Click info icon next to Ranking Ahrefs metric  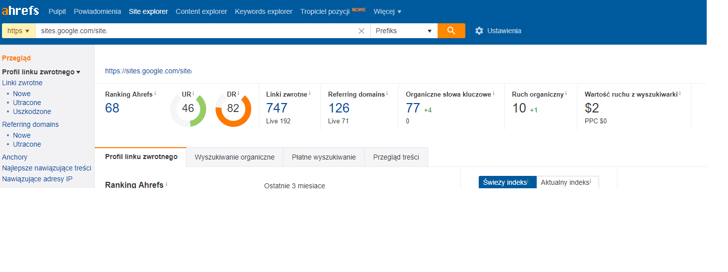click(x=155, y=93)
